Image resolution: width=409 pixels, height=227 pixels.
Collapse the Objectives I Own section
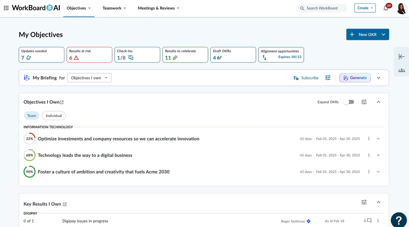378,102
